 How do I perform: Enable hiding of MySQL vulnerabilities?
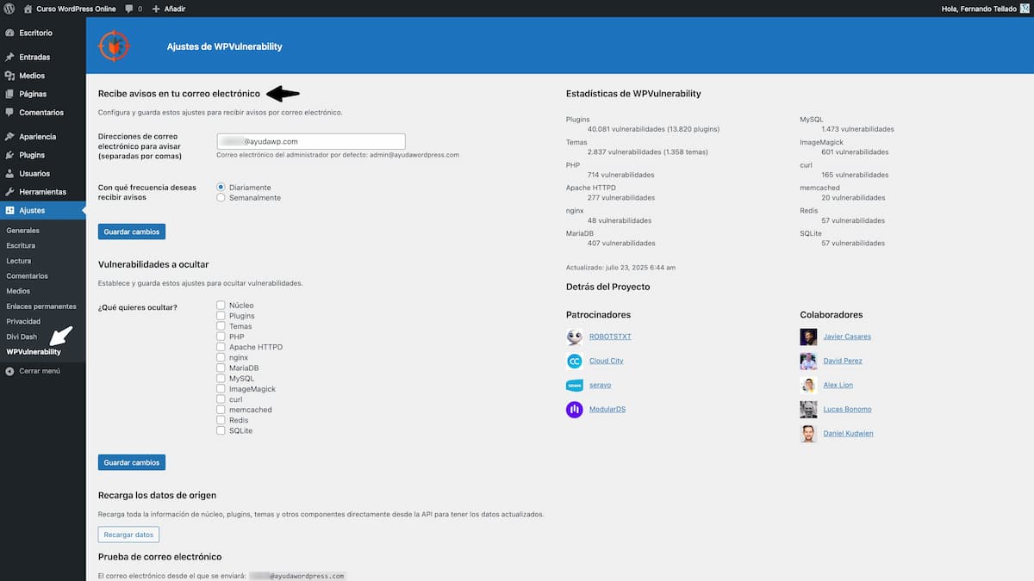click(x=221, y=378)
